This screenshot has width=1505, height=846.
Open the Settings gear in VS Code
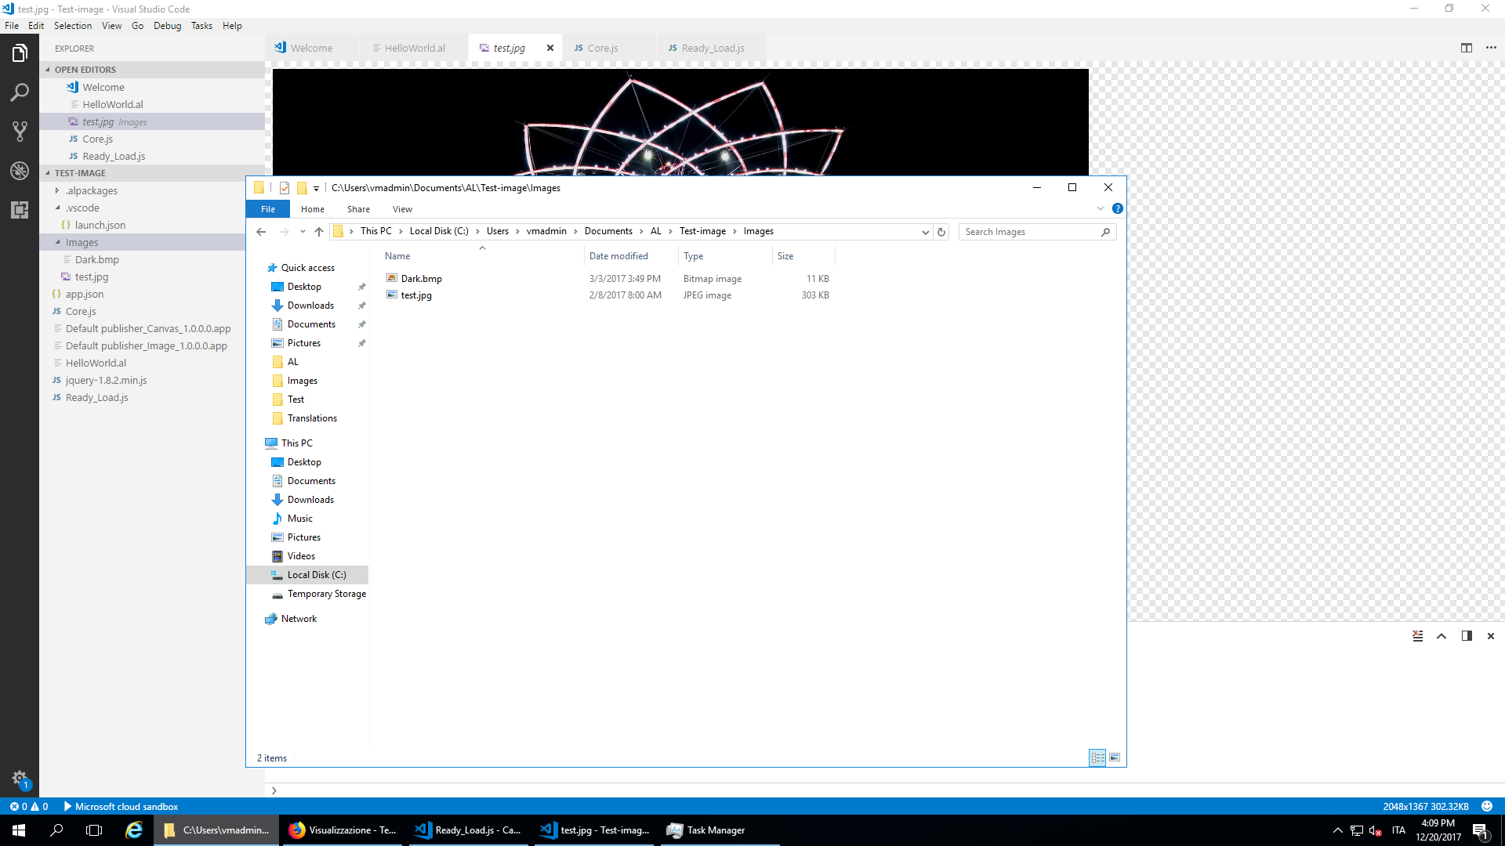coord(19,778)
